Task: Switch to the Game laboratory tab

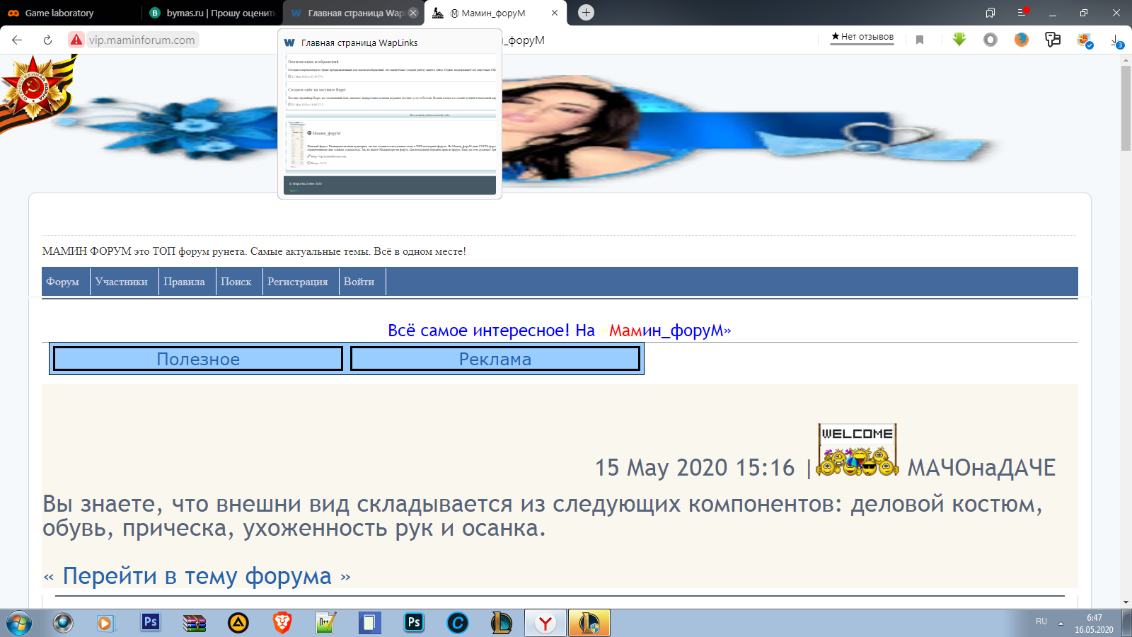Action: pos(60,13)
